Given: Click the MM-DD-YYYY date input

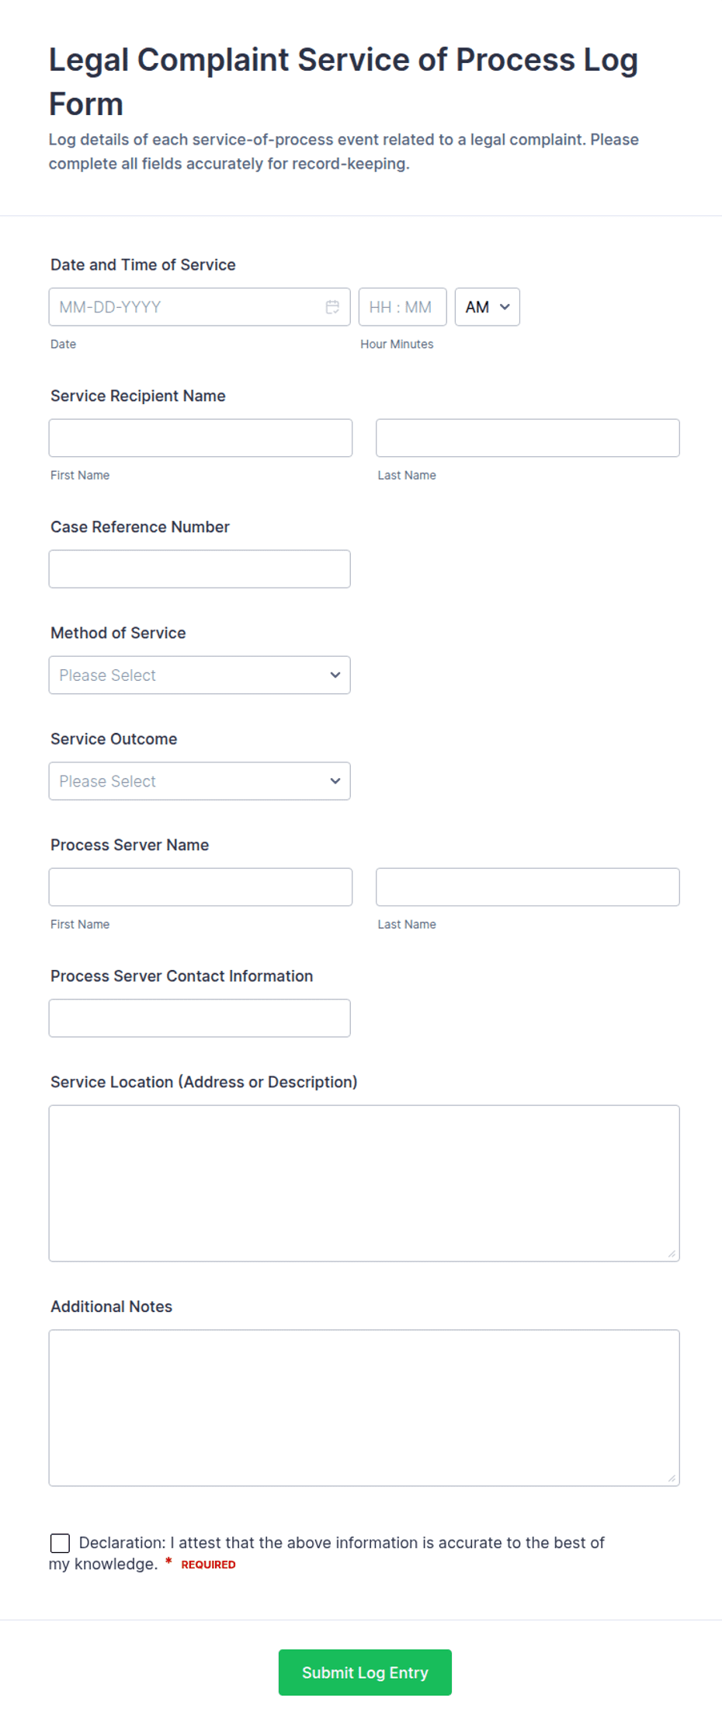Looking at the screenshot, I should pos(200,307).
